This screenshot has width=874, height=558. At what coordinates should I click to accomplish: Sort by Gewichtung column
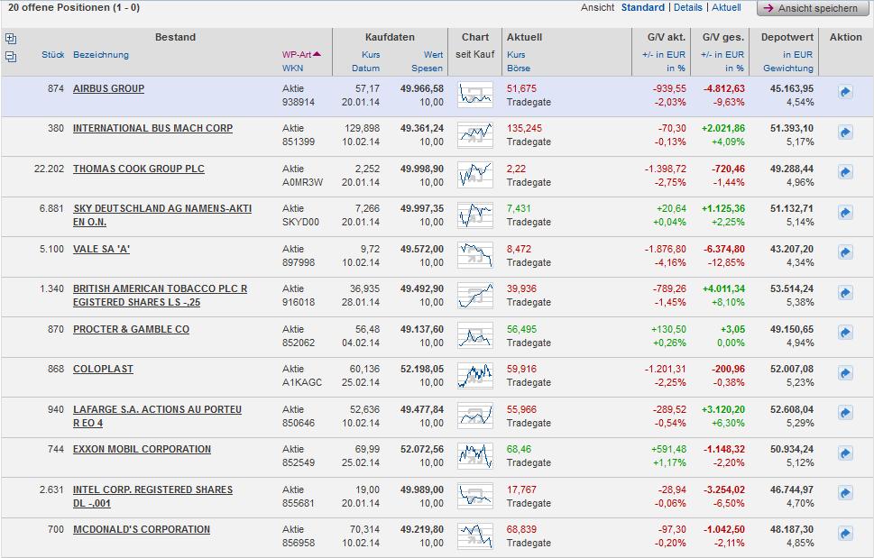click(x=788, y=68)
